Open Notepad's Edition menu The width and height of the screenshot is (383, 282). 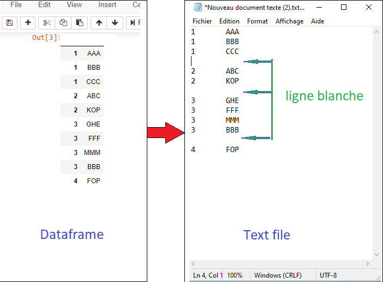pyautogui.click(x=229, y=21)
